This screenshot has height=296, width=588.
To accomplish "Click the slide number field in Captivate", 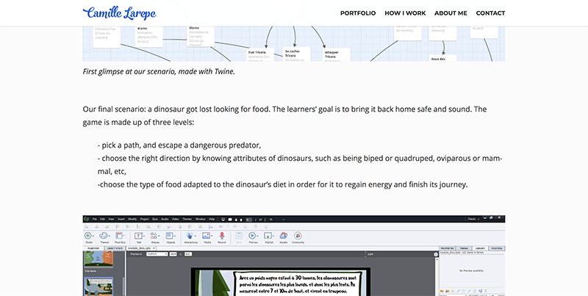I will point(249,220).
